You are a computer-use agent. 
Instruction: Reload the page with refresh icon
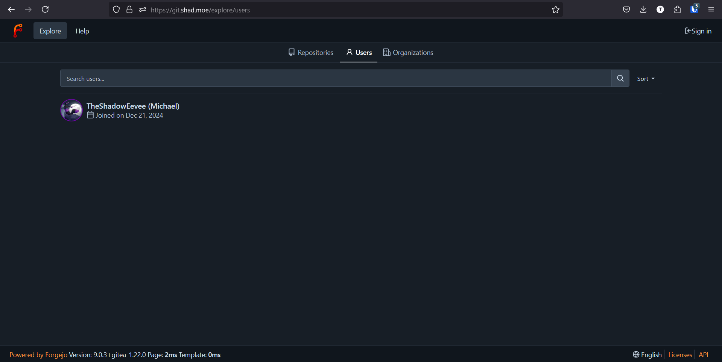coord(45,10)
